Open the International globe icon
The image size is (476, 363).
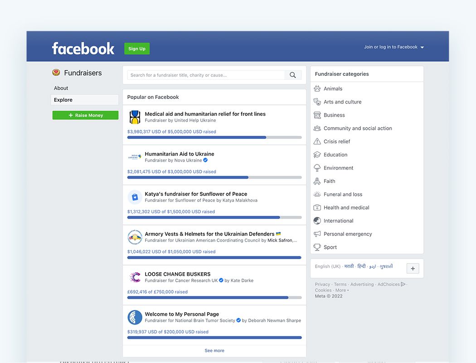[x=317, y=221]
